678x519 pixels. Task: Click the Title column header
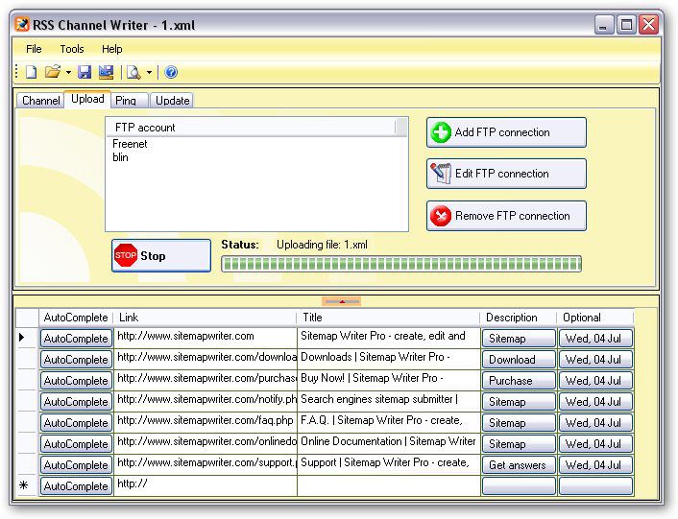coord(388,318)
